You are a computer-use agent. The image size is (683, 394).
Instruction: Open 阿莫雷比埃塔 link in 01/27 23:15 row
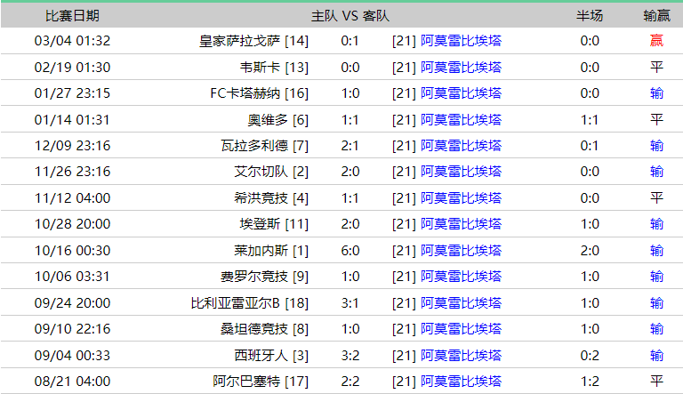[461, 93]
